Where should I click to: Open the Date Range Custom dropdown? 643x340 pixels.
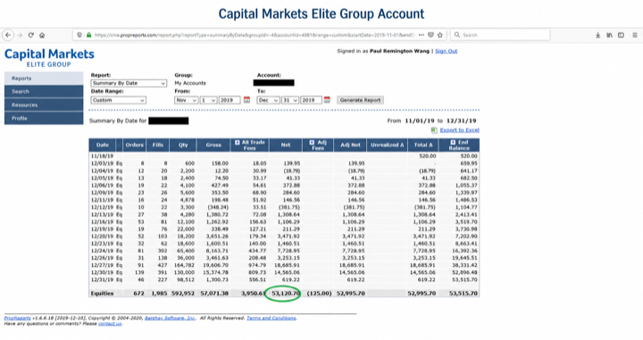point(119,100)
